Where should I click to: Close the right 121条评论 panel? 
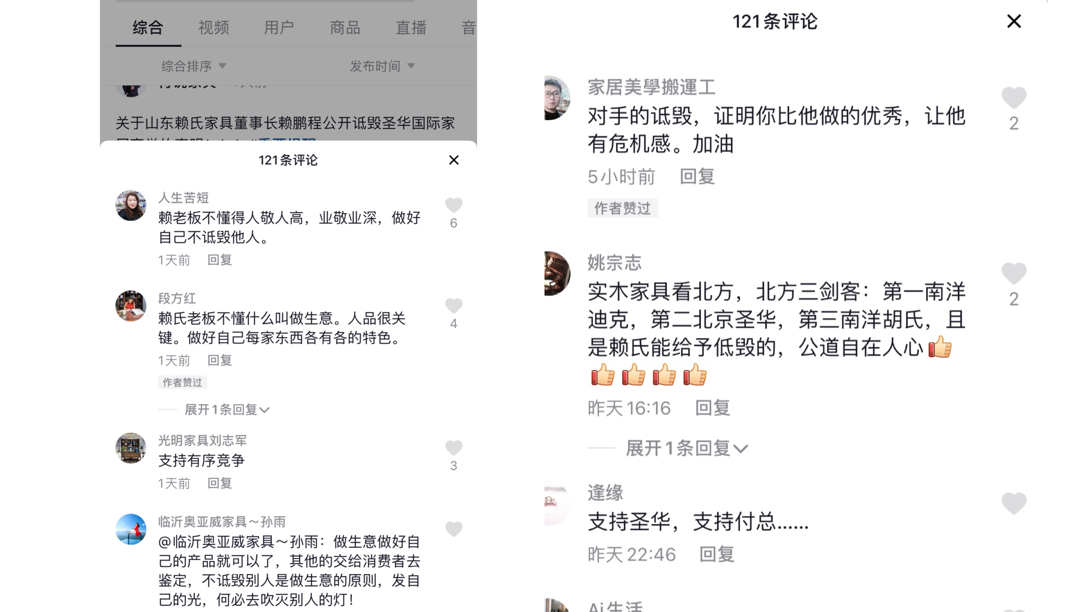pos(1014,21)
